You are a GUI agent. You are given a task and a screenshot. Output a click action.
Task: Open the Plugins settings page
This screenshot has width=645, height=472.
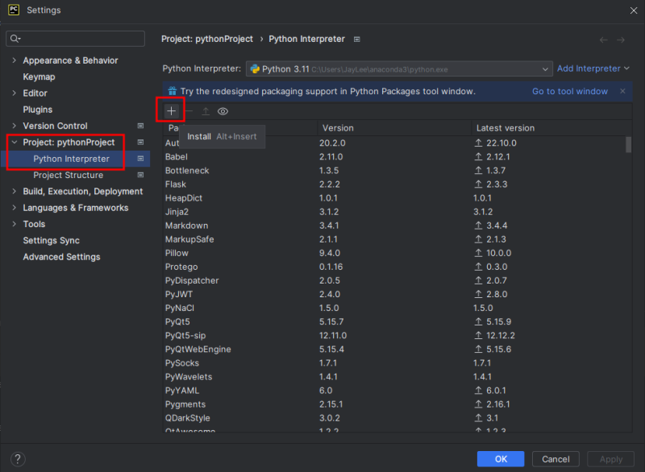40,110
